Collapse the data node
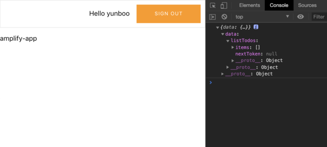 [x=223, y=34]
